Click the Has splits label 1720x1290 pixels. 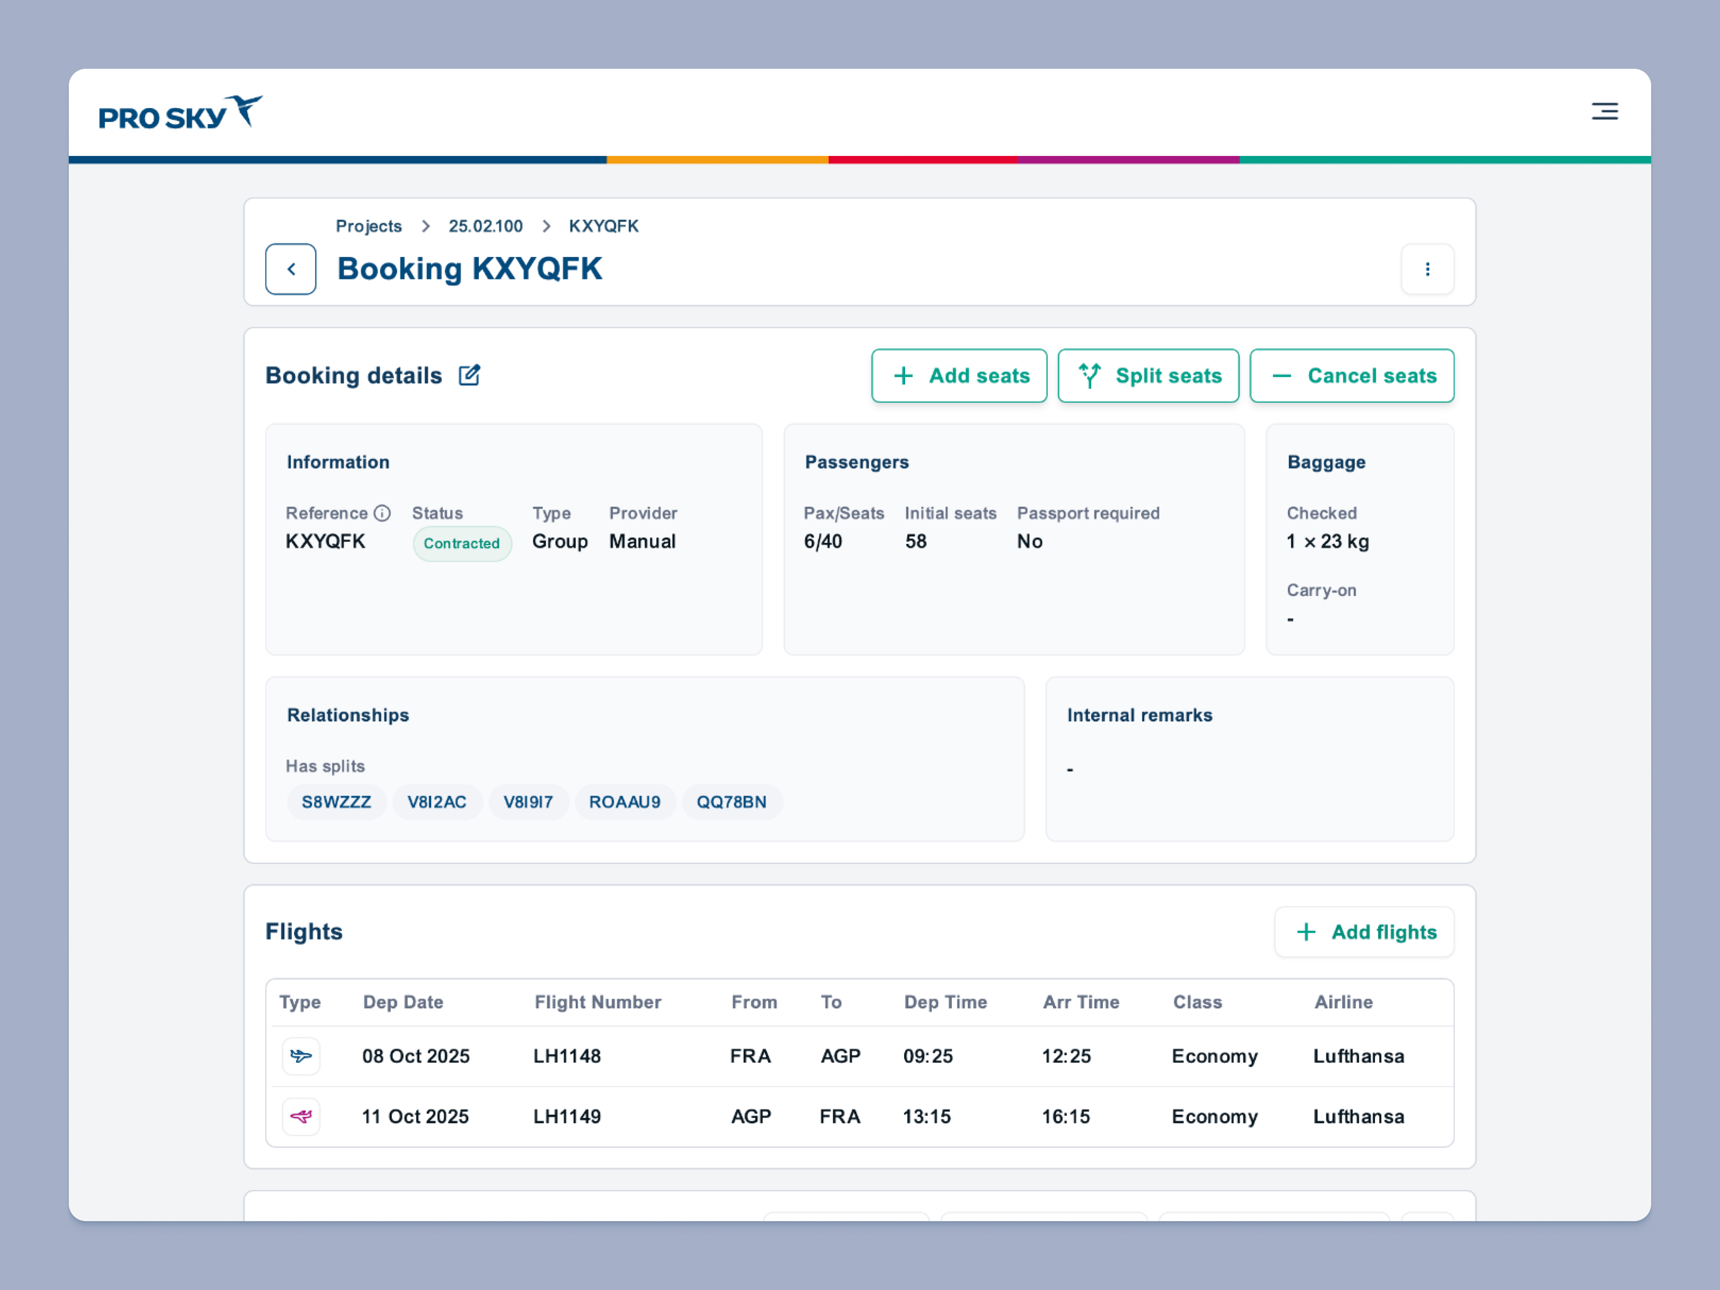[x=325, y=766]
